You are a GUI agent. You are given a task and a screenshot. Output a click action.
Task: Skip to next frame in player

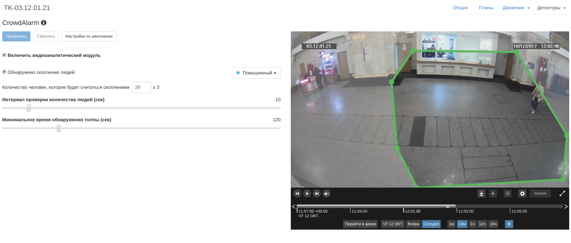tap(317, 194)
